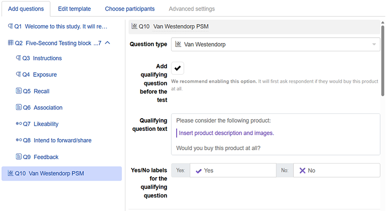
Task: Open the Edit template tab
Action: 74,9
